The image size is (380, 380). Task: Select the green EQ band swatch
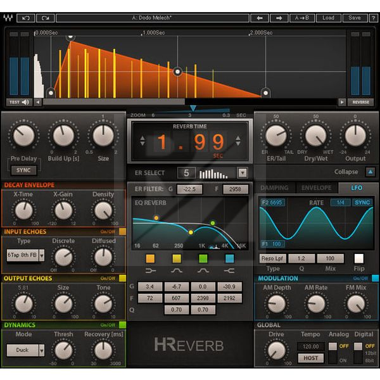click(203, 258)
